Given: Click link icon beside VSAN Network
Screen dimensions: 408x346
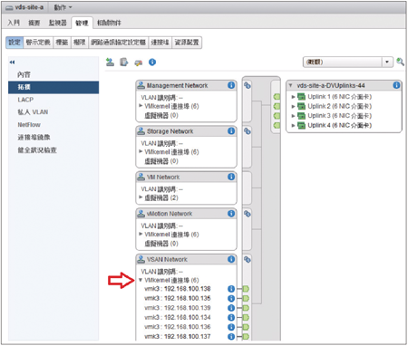Looking at the screenshot, I should point(248,259).
